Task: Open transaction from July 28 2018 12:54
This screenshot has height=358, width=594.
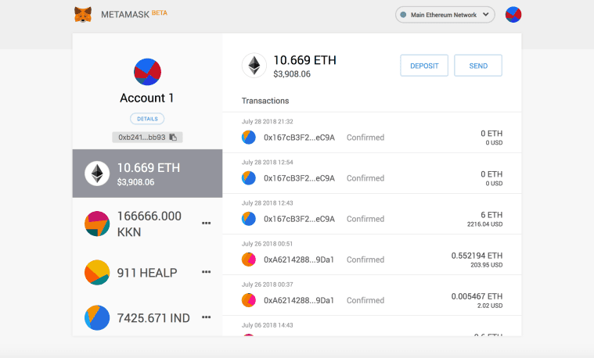Action: click(x=372, y=174)
